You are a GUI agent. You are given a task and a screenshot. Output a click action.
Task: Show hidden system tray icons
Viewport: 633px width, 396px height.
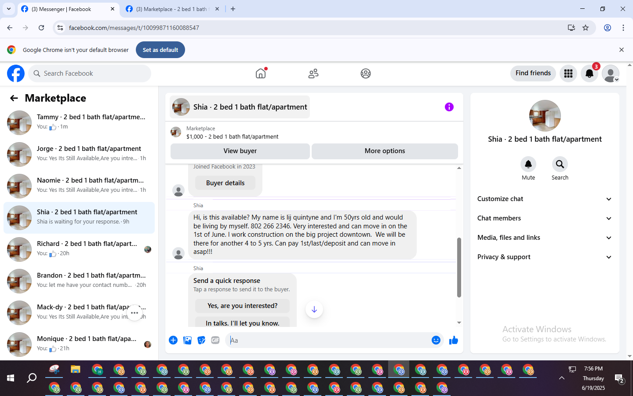[562, 378]
